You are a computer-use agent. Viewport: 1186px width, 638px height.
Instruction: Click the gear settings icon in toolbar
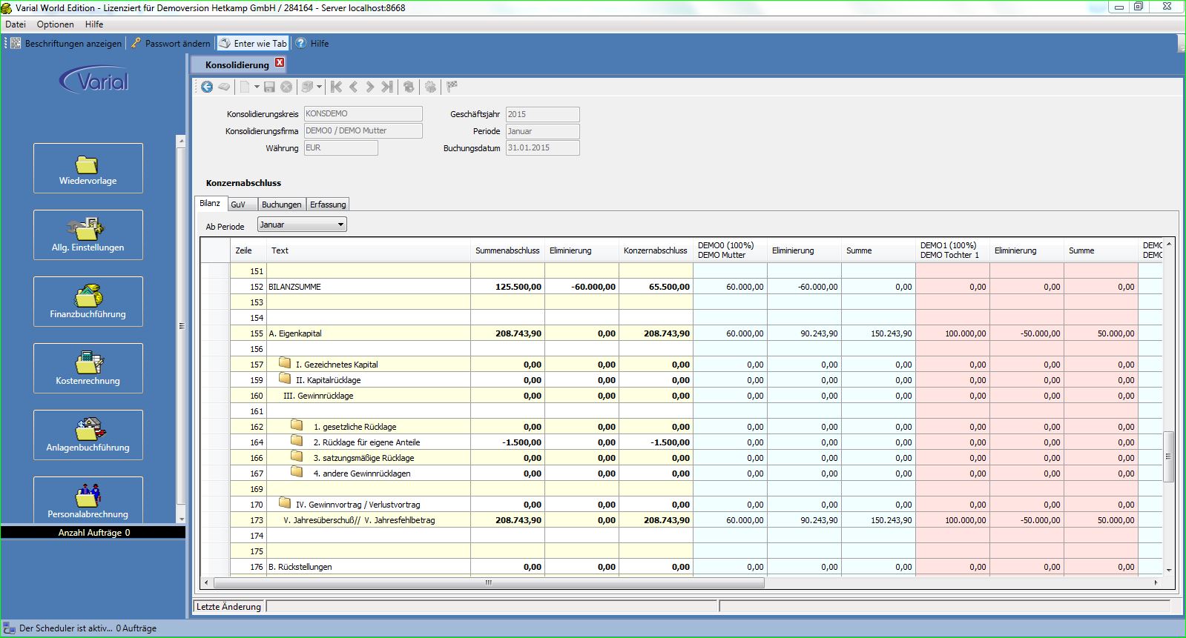(x=430, y=87)
